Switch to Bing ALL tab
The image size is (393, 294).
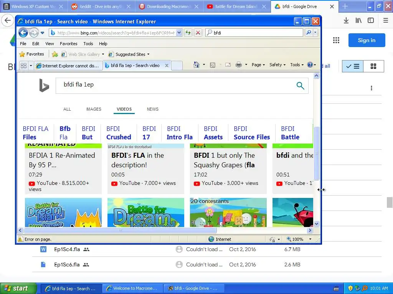[x=67, y=109]
